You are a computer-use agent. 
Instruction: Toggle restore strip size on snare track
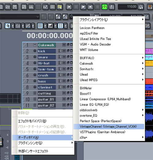(x=68, y=57)
